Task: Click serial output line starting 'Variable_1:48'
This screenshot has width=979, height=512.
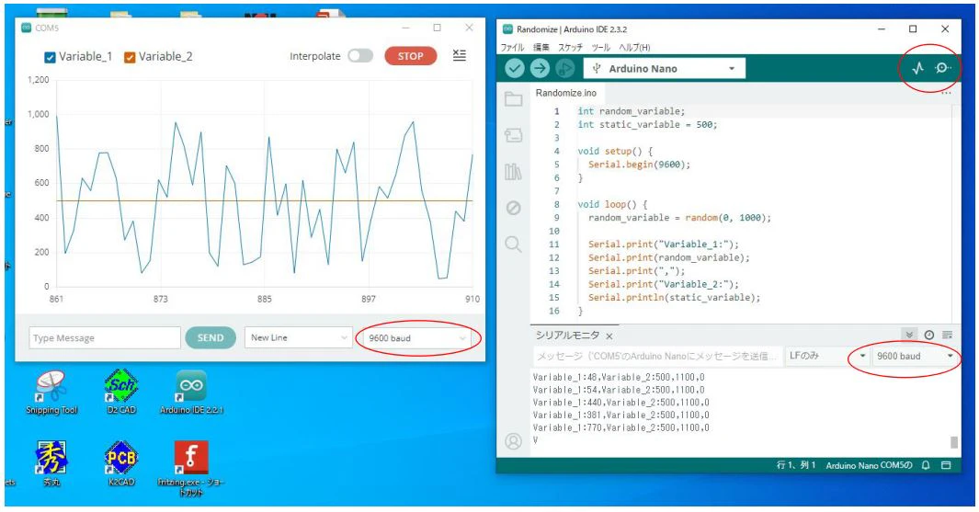Action: click(x=618, y=377)
